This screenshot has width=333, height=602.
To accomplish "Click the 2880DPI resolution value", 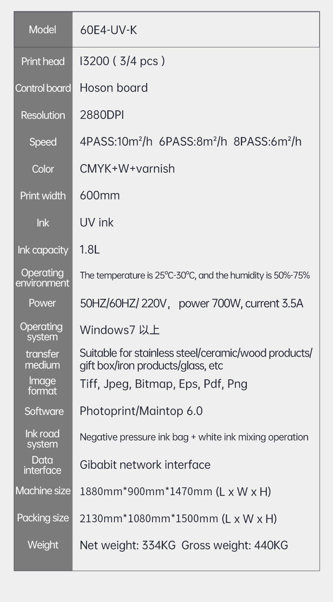I will tap(102, 115).
